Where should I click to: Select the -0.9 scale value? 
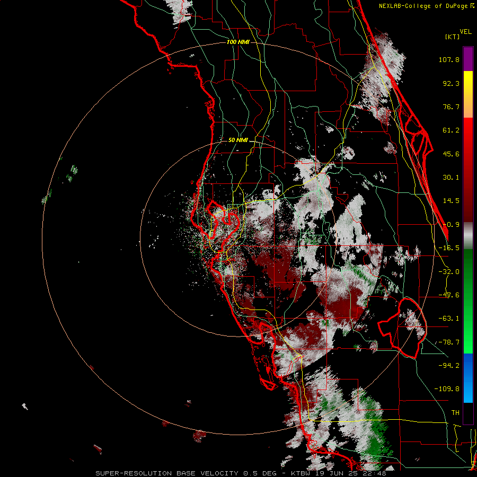pos(451,225)
